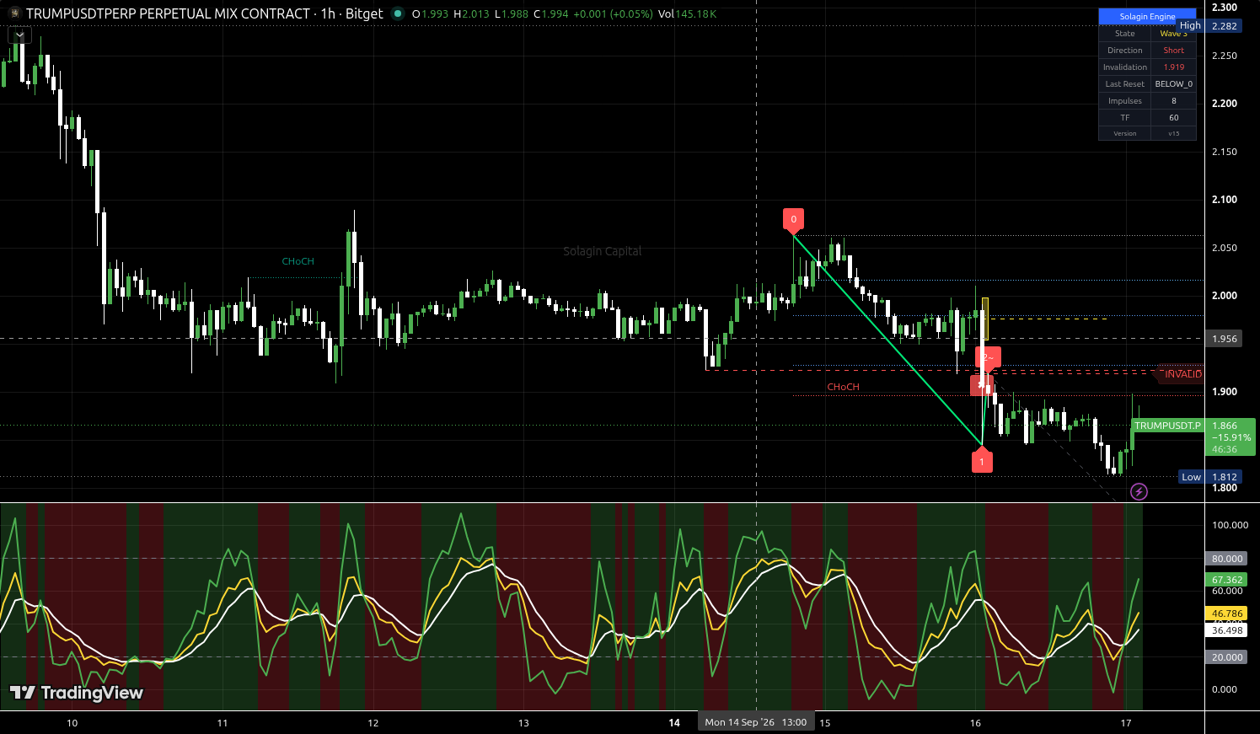Click the 46.786 yellow oscillator value

(x=1227, y=613)
